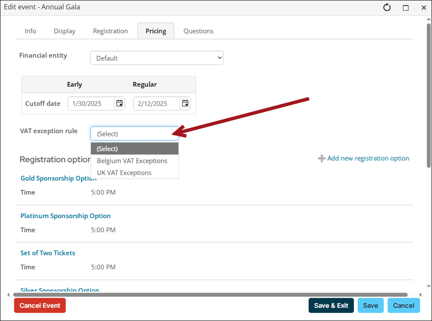Open the Display tab
Viewport: 432px width, 321px height.
click(64, 31)
